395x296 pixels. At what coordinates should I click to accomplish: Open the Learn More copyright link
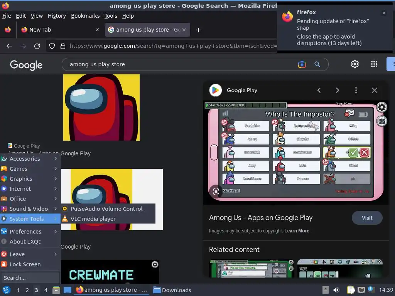pos(297,231)
